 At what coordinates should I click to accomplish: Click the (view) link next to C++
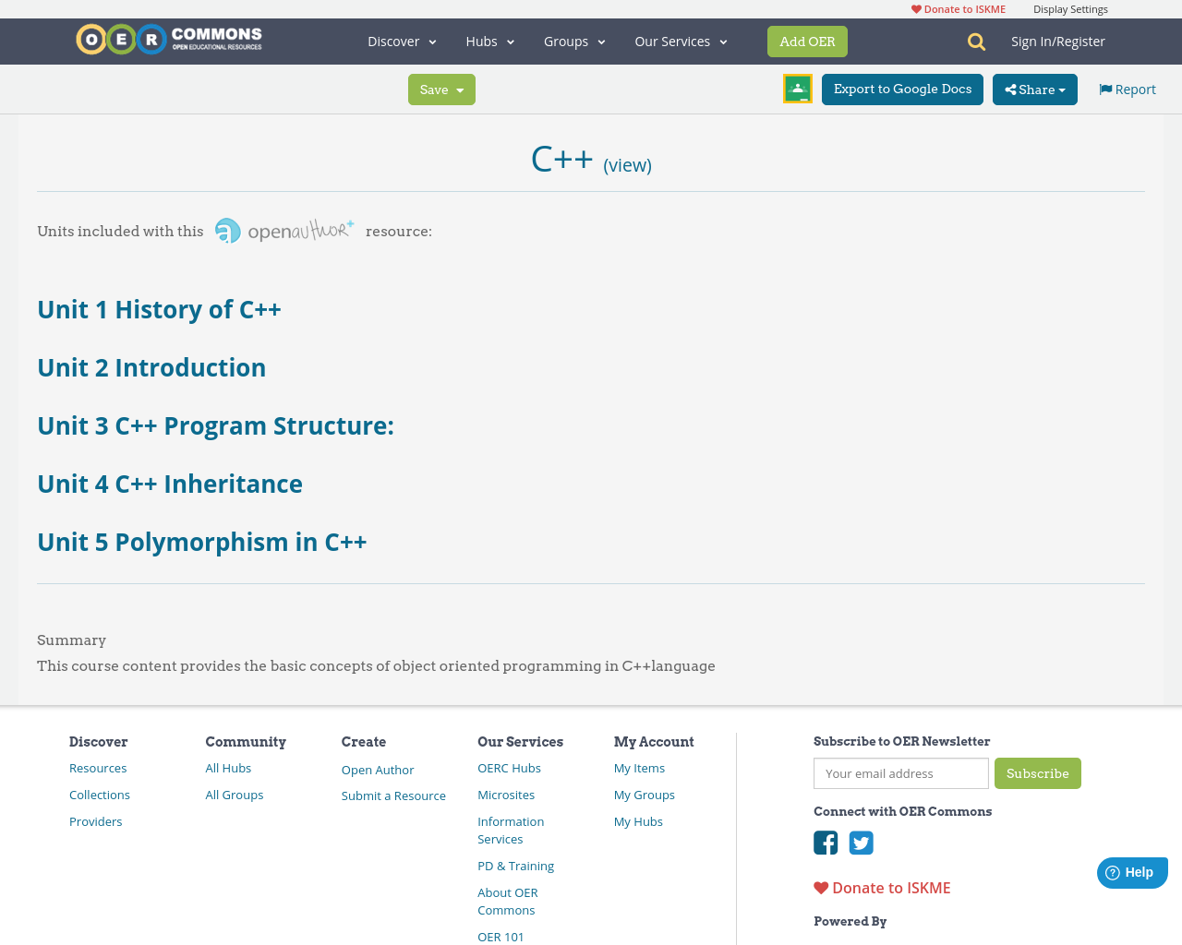coord(627,163)
